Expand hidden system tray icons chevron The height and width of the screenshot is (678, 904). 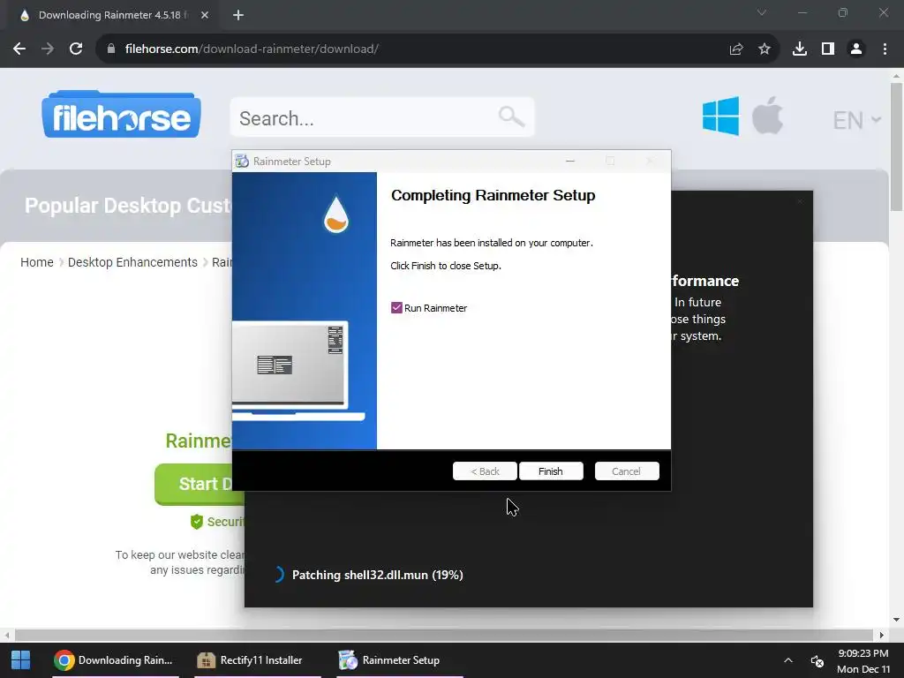pos(788,660)
